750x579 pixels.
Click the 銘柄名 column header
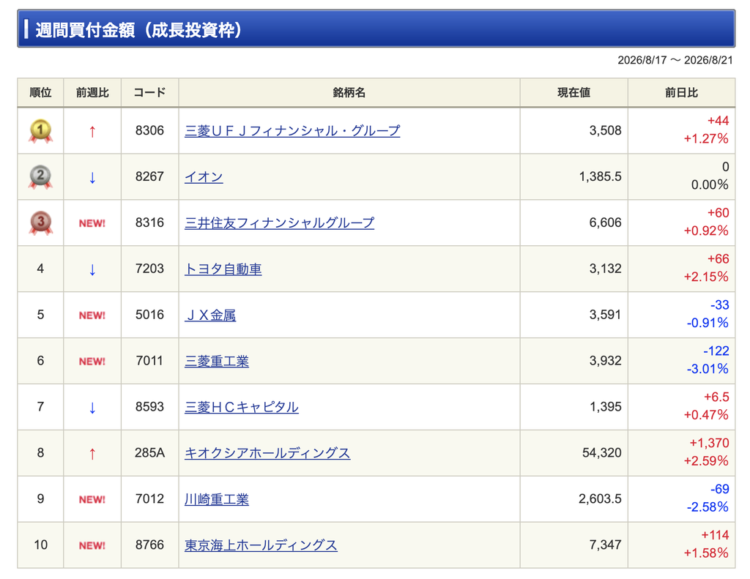[349, 93]
